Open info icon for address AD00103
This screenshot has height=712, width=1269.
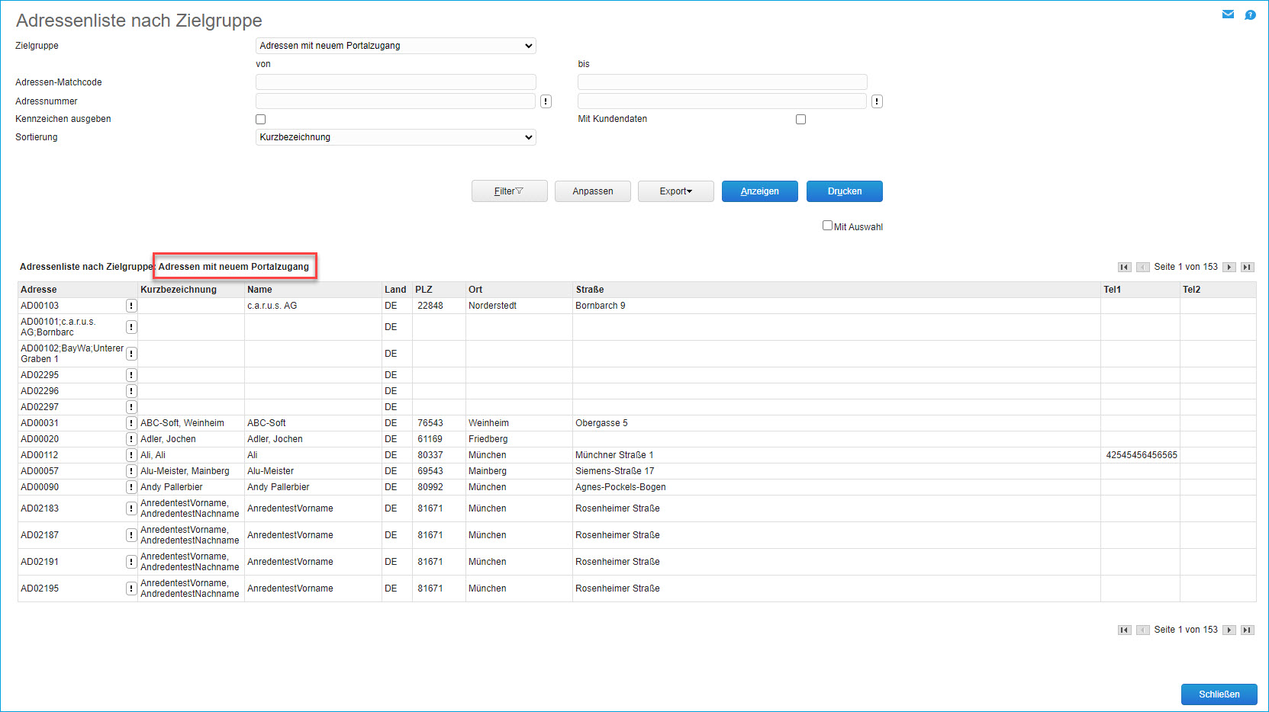pyautogui.click(x=131, y=306)
